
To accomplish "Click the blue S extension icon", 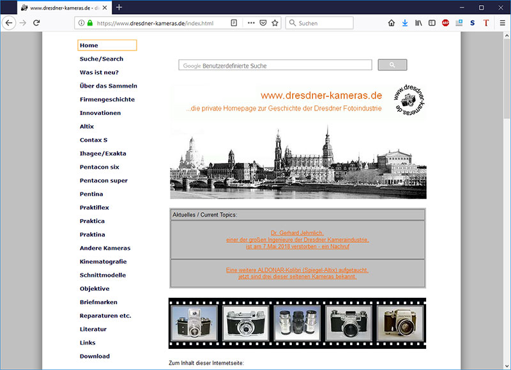I will (472, 23).
